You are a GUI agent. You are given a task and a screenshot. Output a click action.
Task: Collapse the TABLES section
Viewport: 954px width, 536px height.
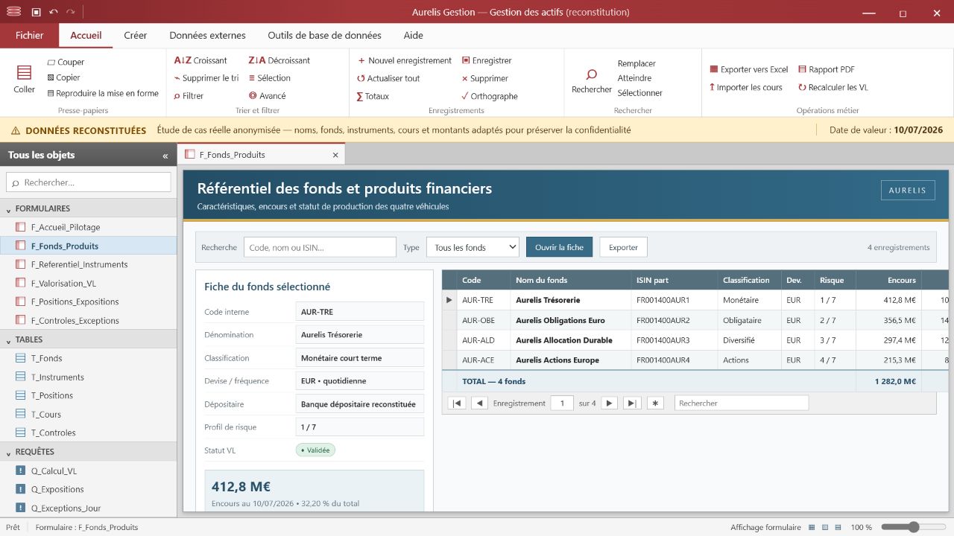coord(9,340)
